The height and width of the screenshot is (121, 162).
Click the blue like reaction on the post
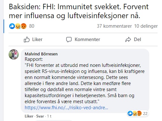12,26
